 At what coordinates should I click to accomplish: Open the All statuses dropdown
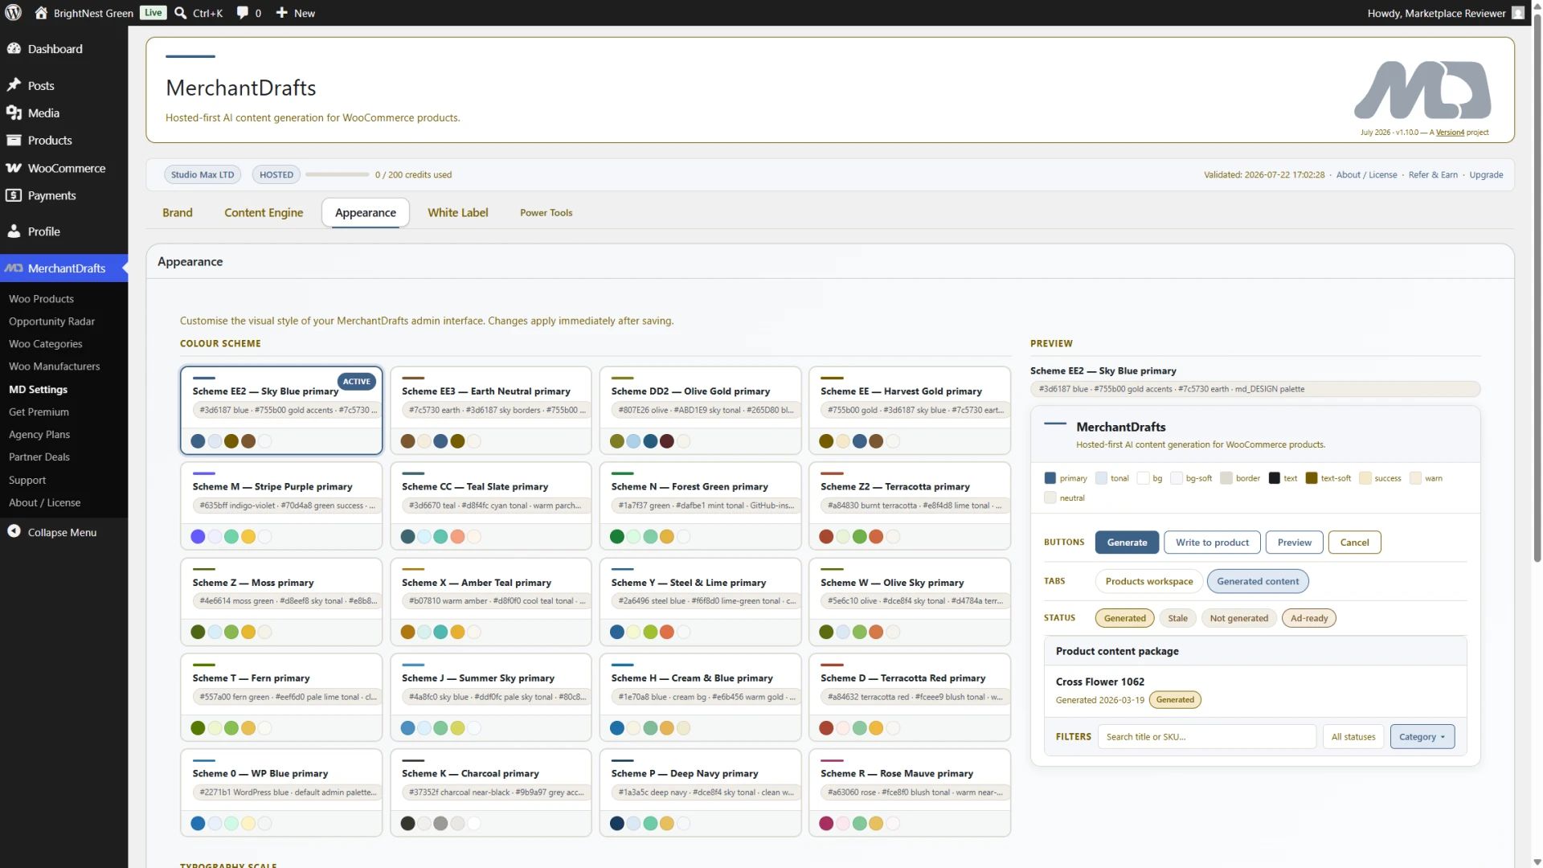click(1353, 737)
